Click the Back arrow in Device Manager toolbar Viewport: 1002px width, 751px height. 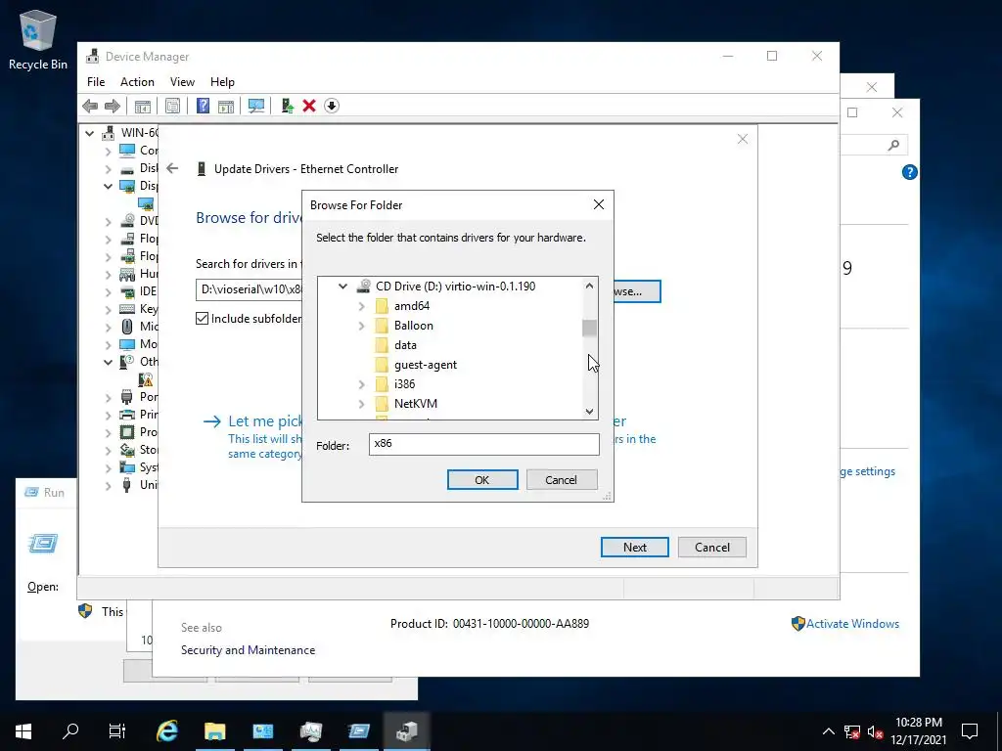pos(90,106)
